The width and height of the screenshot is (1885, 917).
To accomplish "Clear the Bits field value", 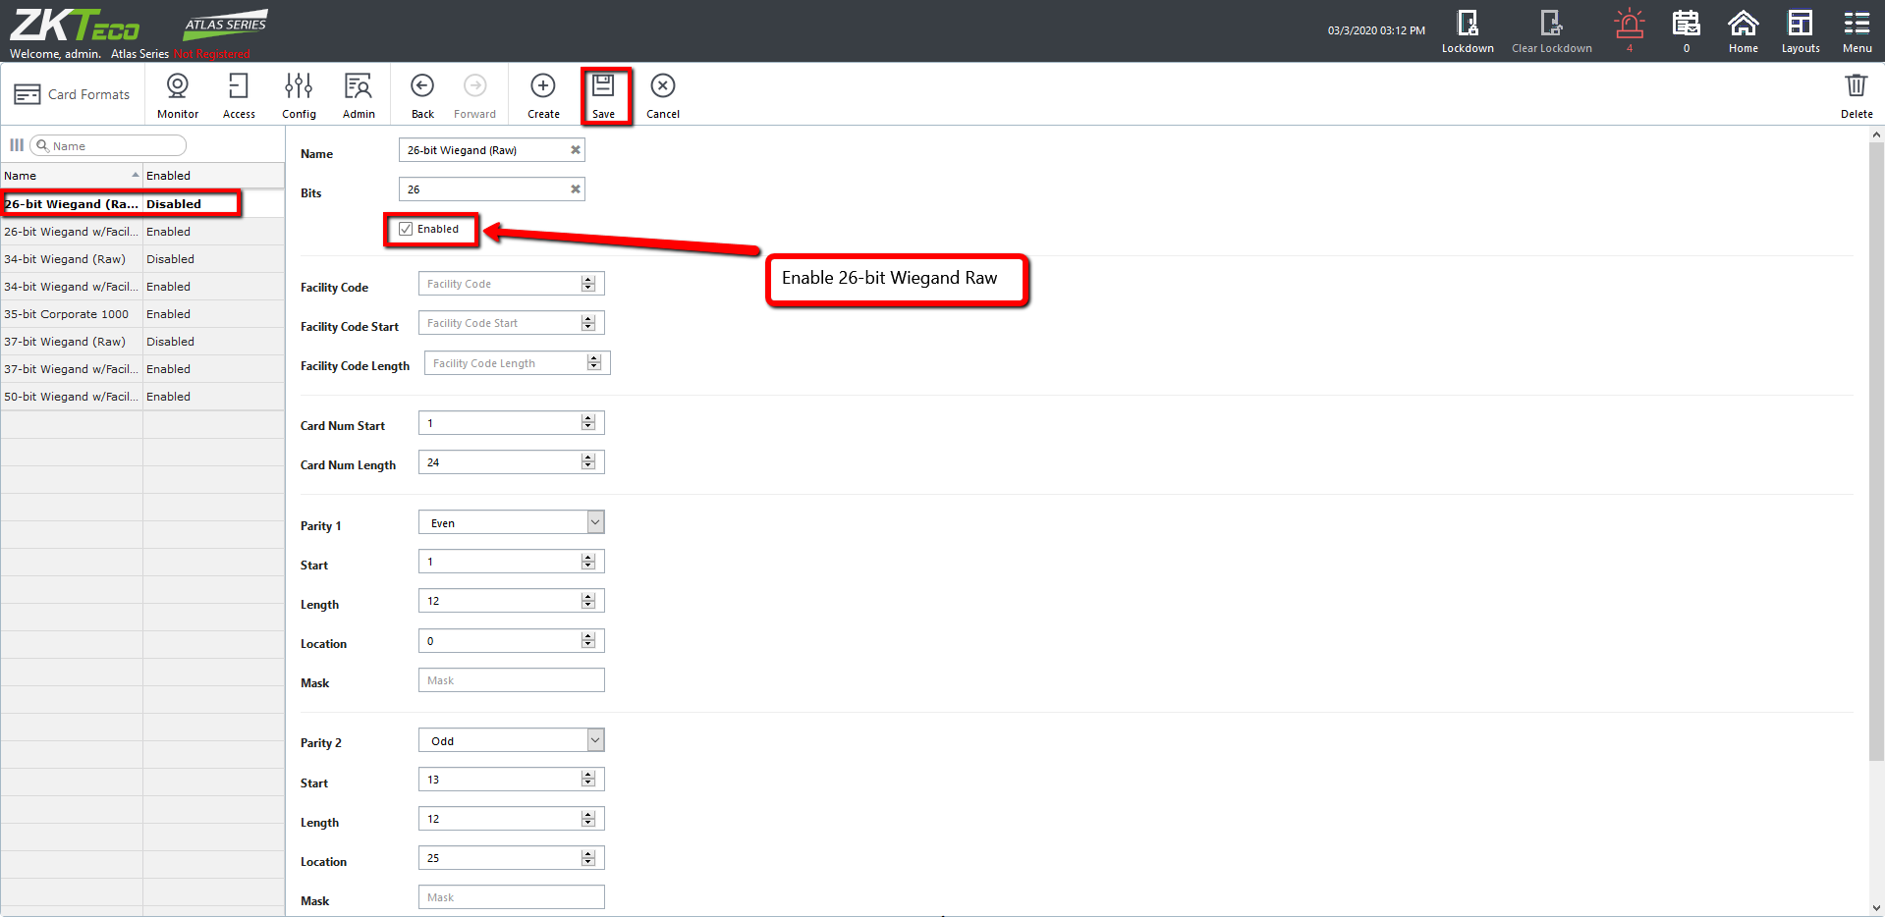I will coord(576,189).
